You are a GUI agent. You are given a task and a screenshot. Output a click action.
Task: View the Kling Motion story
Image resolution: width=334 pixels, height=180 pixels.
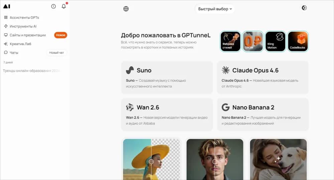pyautogui.click(x=275, y=41)
